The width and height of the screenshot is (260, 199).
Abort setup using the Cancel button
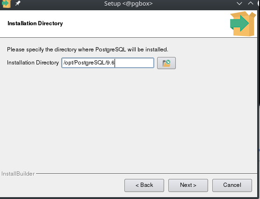tap(232, 185)
